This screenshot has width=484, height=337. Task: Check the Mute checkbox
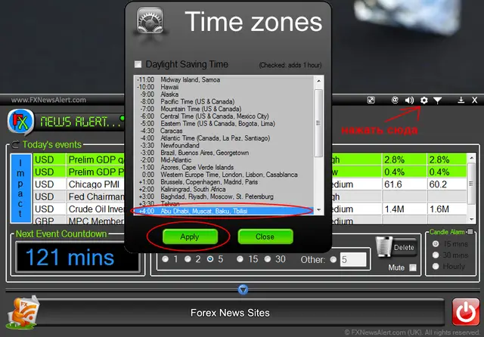(x=413, y=267)
